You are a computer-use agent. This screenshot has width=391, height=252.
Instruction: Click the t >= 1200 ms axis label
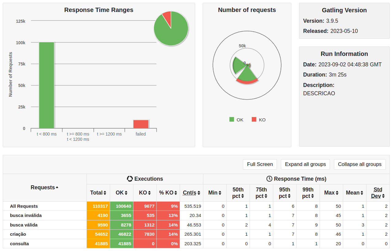click(x=109, y=134)
